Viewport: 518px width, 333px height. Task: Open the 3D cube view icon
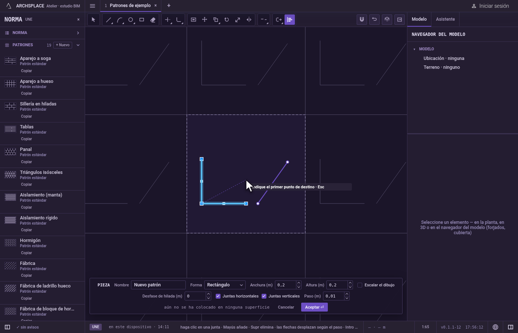point(387,20)
